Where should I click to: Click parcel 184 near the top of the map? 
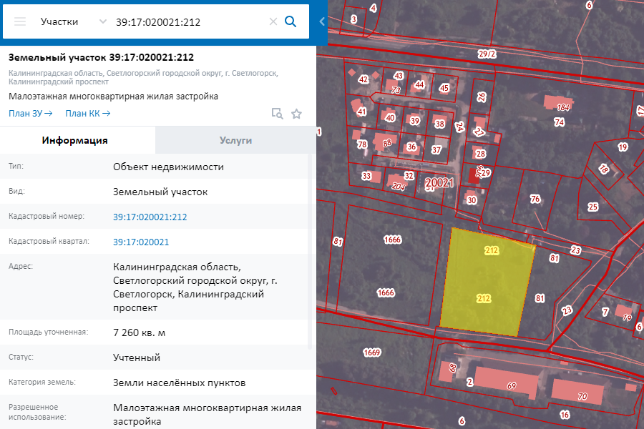562,105
